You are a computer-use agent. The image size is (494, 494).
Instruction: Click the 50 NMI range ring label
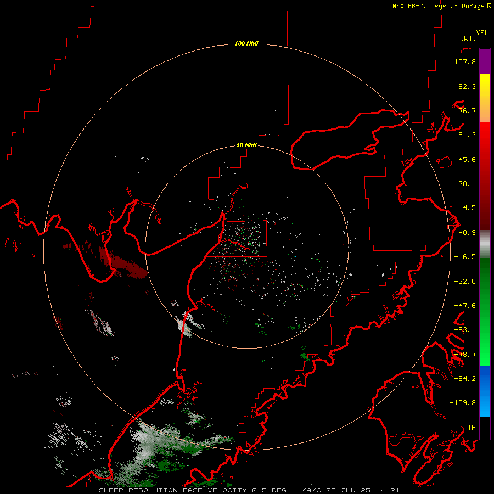246,145
